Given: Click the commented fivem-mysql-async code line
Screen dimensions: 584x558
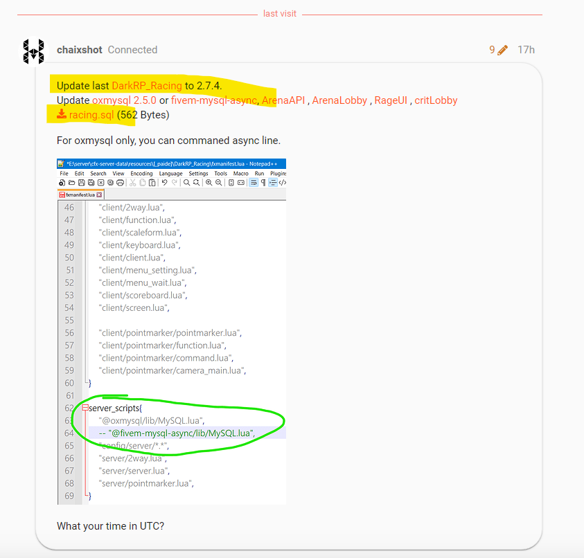Looking at the screenshot, I should point(177,433).
